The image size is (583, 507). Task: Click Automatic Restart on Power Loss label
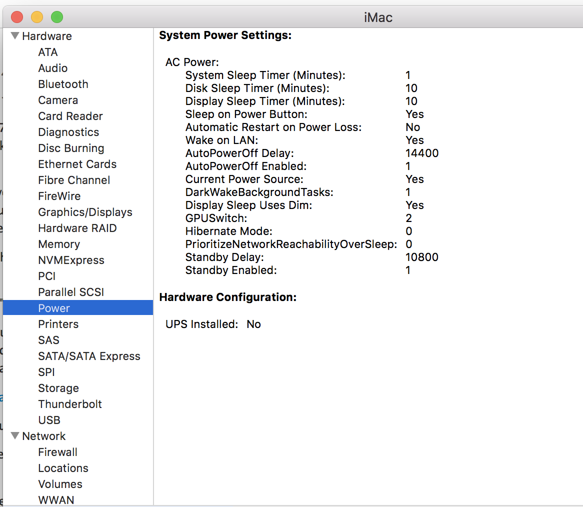pyautogui.click(x=273, y=127)
